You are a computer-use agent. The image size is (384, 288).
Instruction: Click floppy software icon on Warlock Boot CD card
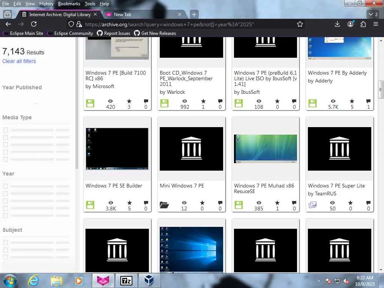[164, 103]
